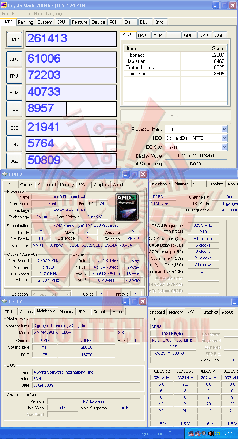Open Mainboard tab in upper CPU-Z window
This screenshot has height=439, width=238.
pos(47,185)
